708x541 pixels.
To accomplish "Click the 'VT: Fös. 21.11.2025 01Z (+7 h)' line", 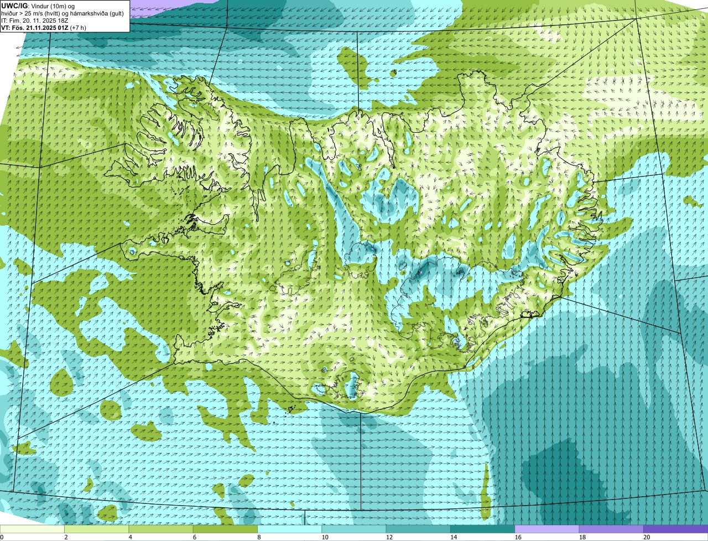I will tap(44, 27).
